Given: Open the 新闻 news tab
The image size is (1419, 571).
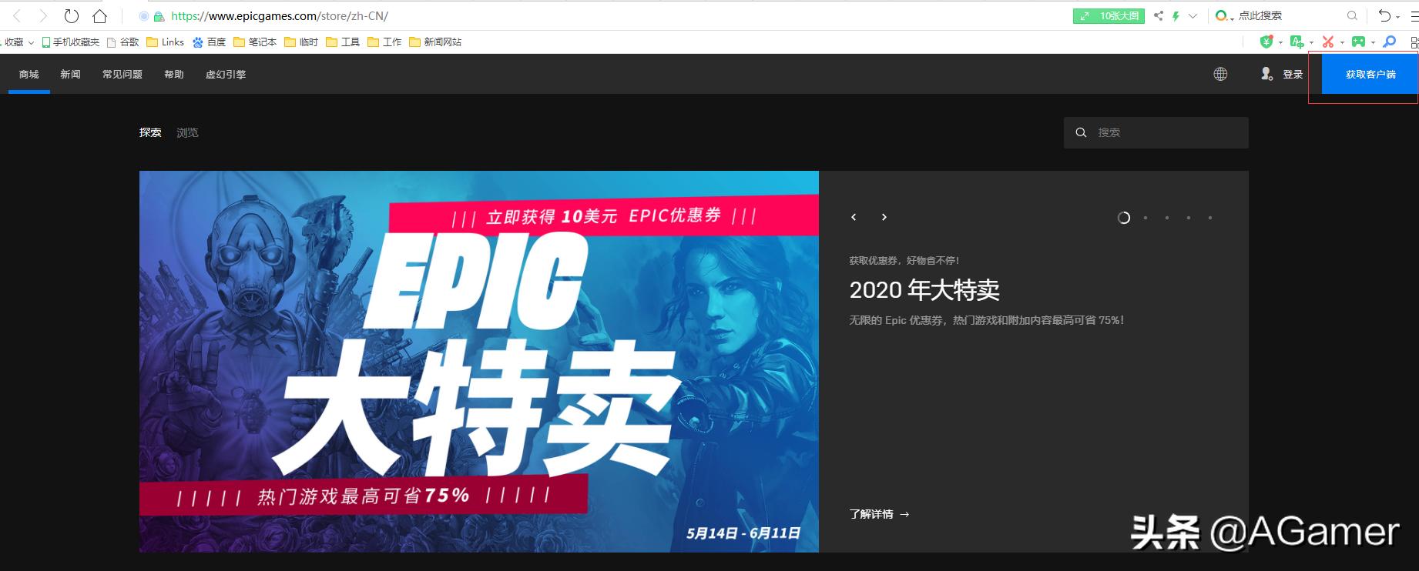Looking at the screenshot, I should click(71, 74).
